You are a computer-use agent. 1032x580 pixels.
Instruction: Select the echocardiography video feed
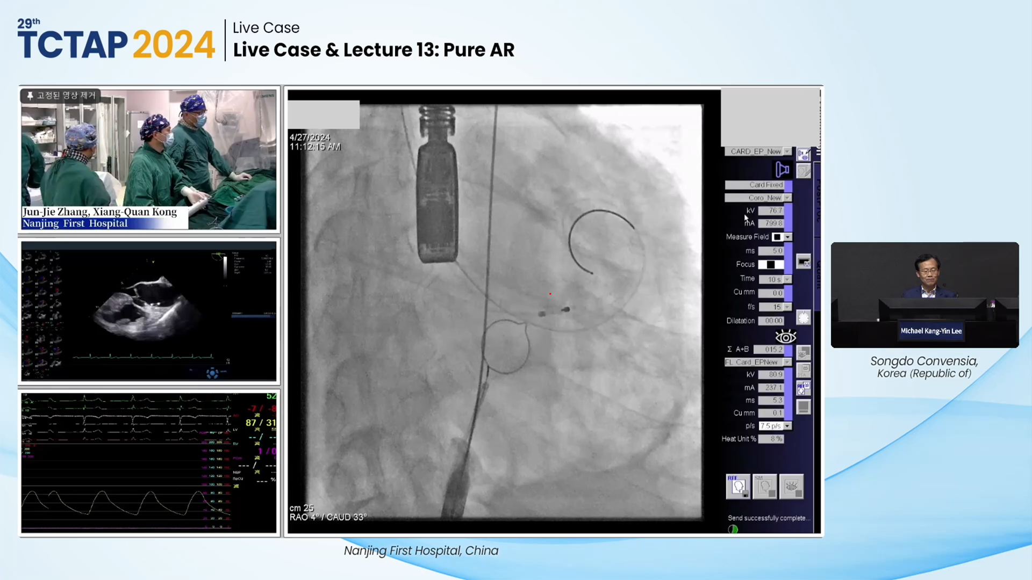tap(149, 311)
